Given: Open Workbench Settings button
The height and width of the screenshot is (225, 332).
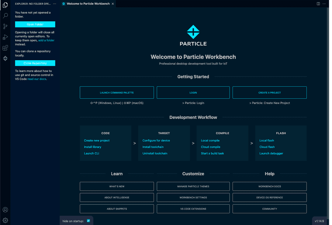Looking at the screenshot, I should coord(193,197).
